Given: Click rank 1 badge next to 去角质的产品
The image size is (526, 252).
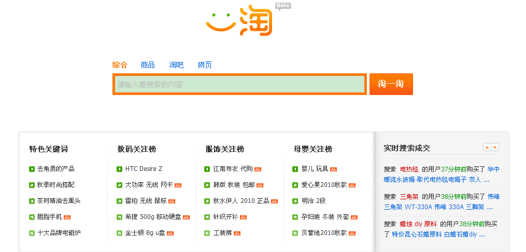Looking at the screenshot, I should [x=32, y=169].
